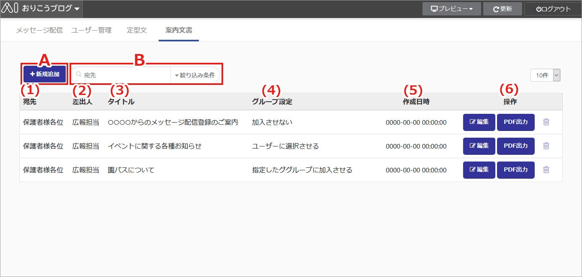Click PDF出力 for イベントに関する各種お知らせ

[516, 146]
